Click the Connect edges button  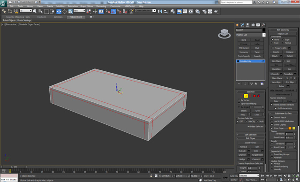click(x=256, y=159)
